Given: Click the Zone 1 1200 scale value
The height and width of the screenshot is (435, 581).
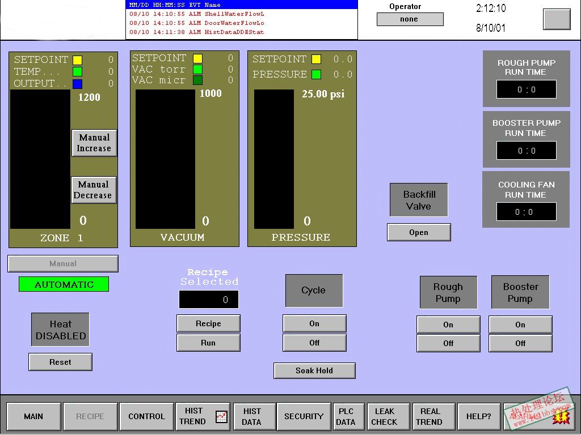Looking at the screenshot, I should (x=89, y=97).
